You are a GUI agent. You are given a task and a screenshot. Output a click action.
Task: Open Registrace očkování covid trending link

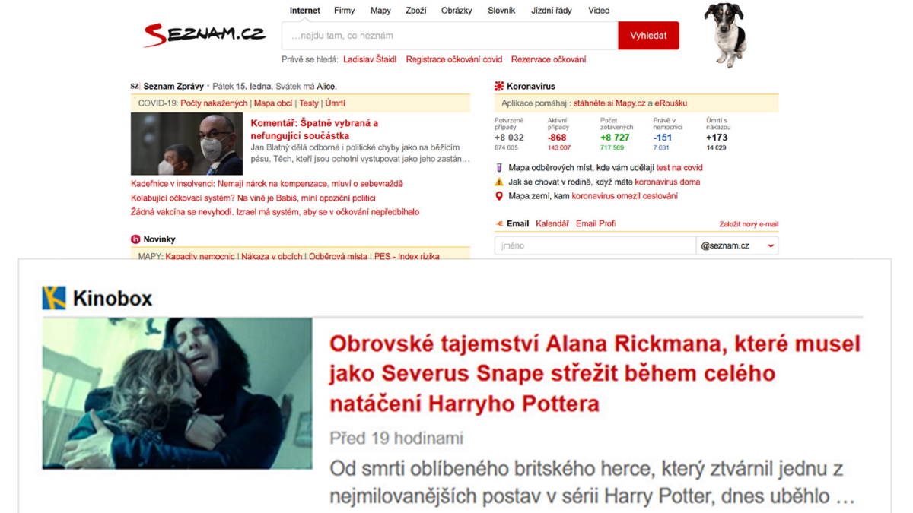coord(454,59)
